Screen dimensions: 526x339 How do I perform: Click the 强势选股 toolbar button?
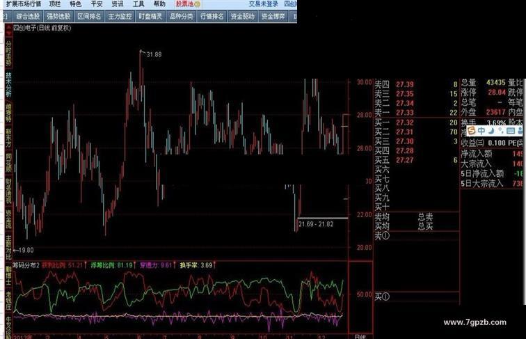[x=58, y=16]
